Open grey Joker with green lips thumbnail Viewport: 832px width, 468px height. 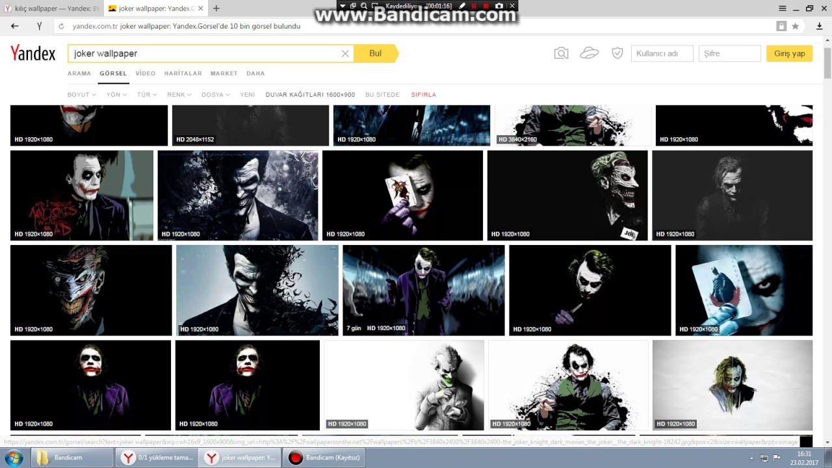404,385
